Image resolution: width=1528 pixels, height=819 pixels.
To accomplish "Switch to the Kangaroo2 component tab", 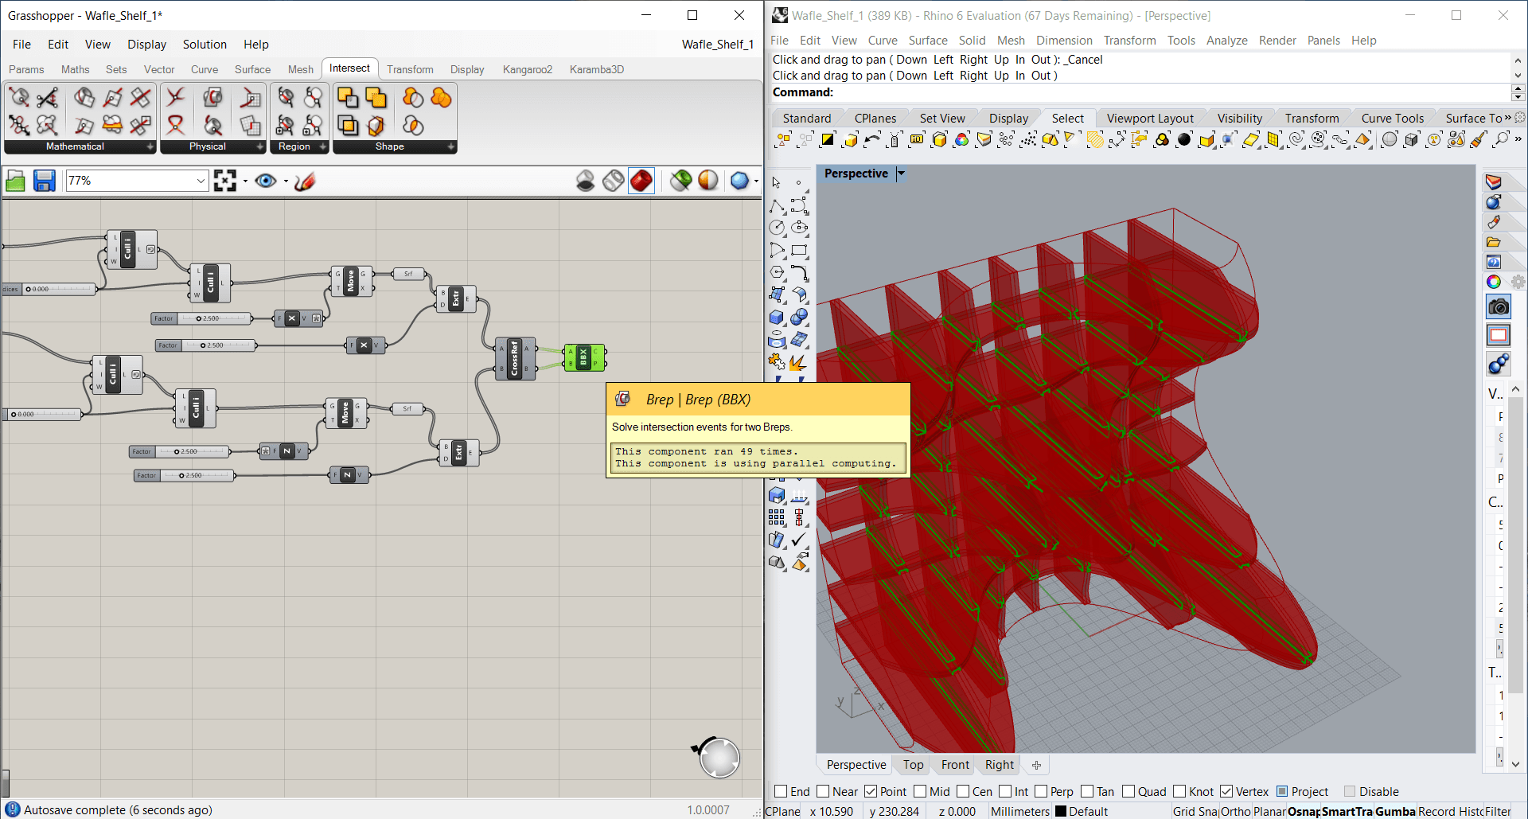I will coord(527,69).
